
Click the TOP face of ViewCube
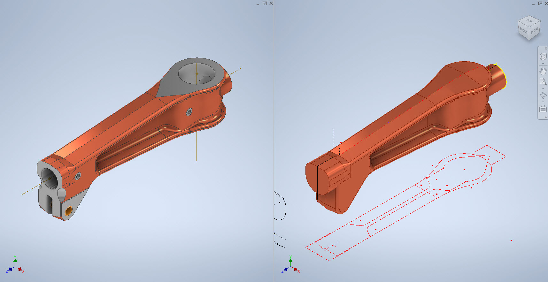[x=529, y=21]
